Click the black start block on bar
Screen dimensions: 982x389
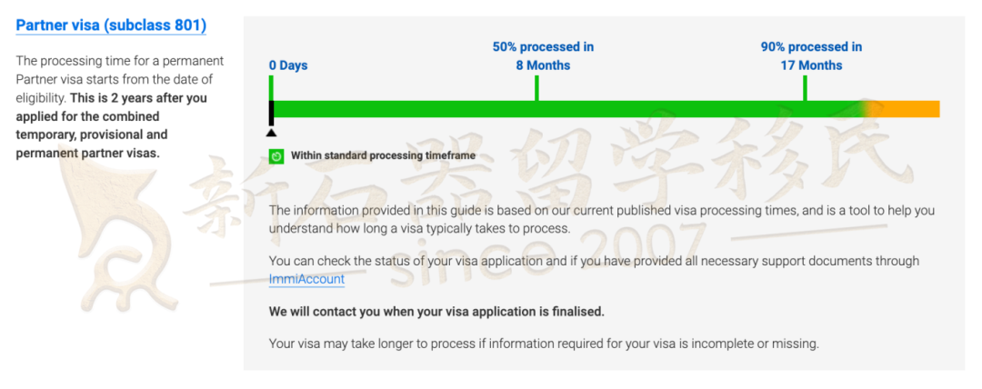coord(271,114)
